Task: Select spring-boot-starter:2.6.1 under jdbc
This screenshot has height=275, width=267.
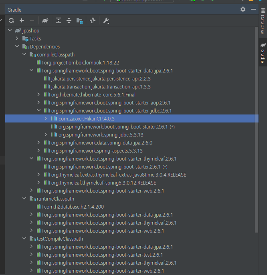Action: [117, 126]
